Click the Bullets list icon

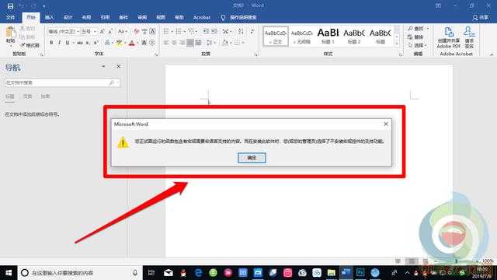(x=166, y=31)
